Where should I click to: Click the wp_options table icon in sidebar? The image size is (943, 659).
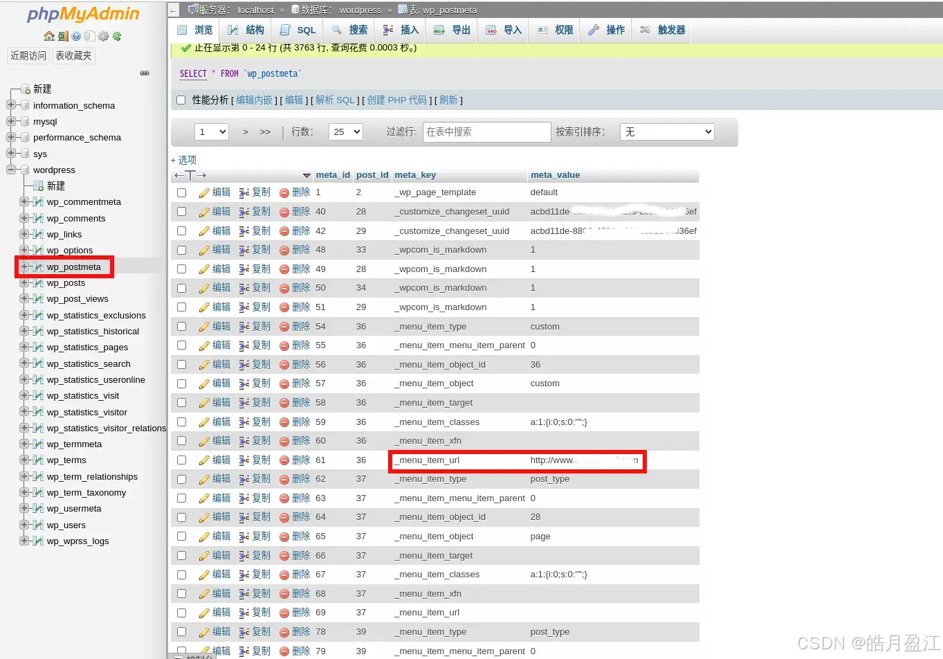tap(38, 250)
